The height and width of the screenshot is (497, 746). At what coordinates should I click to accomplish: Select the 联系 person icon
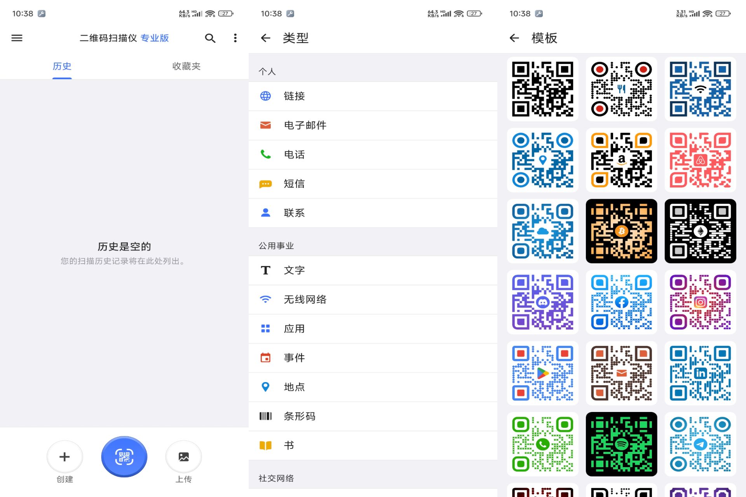pos(265,213)
